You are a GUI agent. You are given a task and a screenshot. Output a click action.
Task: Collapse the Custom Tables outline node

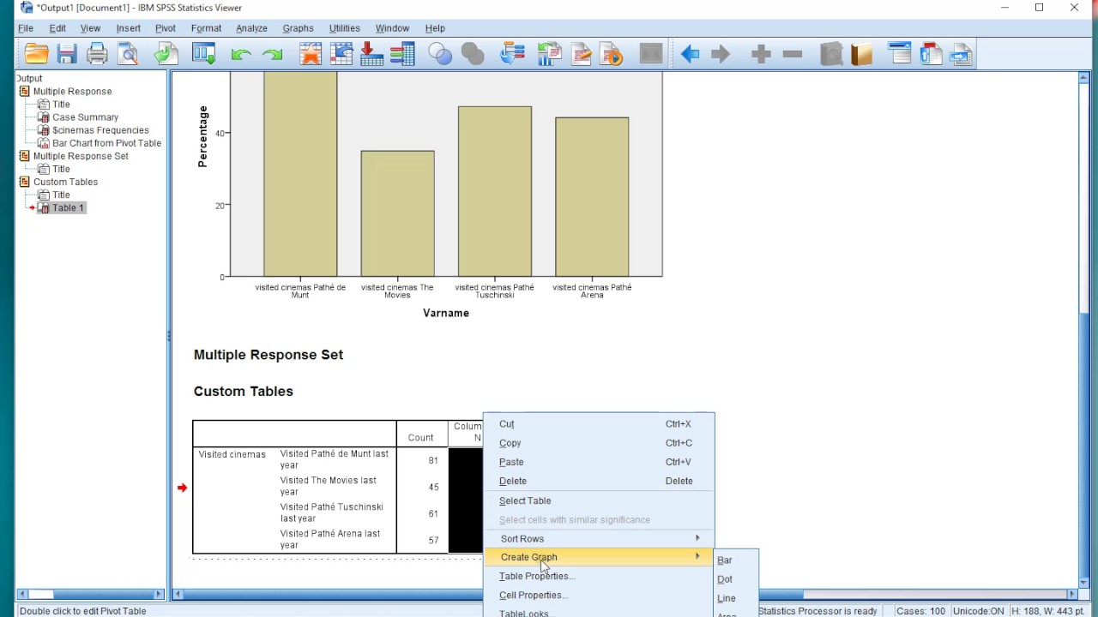point(25,182)
